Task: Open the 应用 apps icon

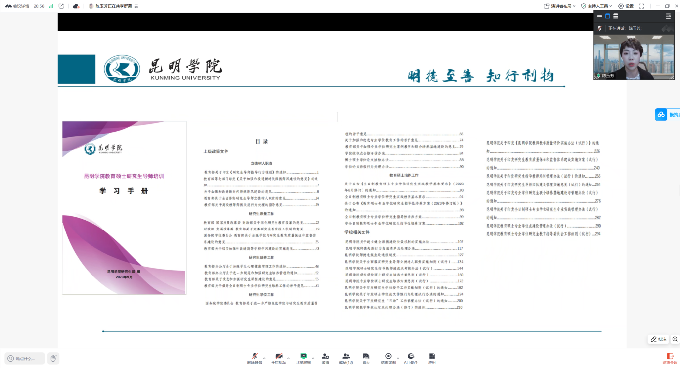Action: [x=432, y=358]
